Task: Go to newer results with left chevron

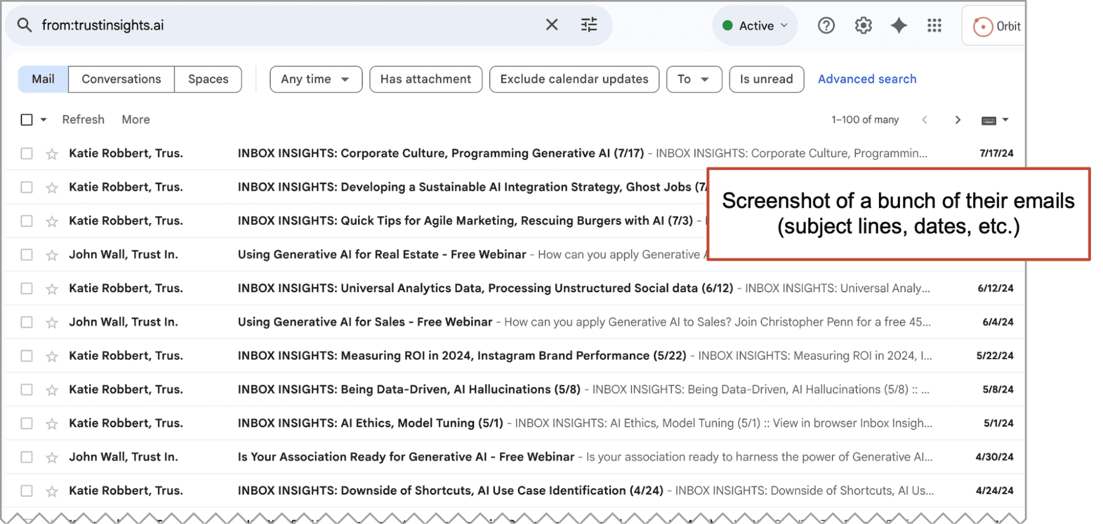Action: (x=925, y=120)
